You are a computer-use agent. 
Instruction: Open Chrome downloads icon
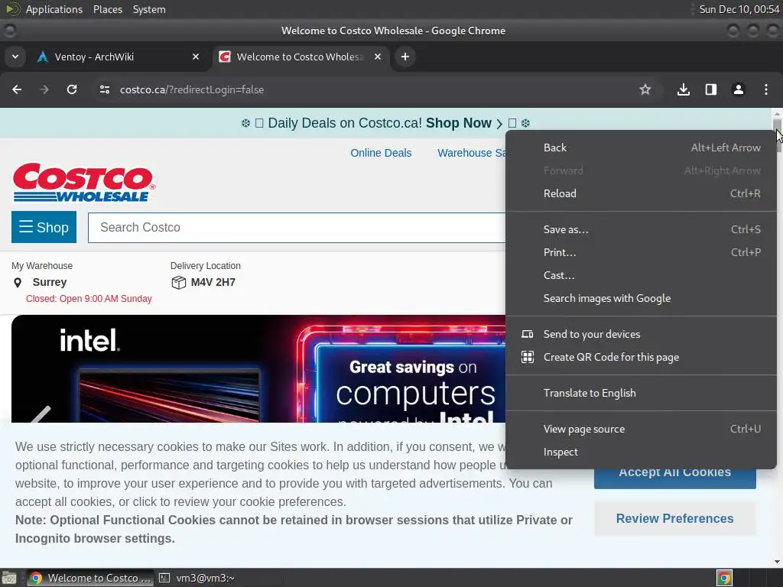tap(684, 89)
